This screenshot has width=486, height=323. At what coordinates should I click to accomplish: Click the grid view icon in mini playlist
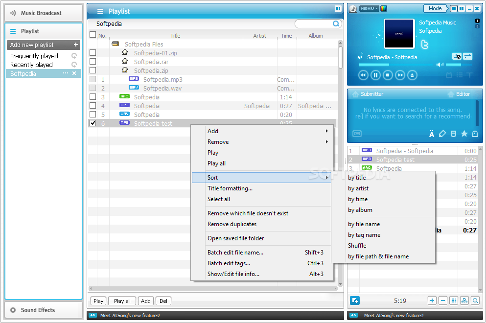coord(454,300)
